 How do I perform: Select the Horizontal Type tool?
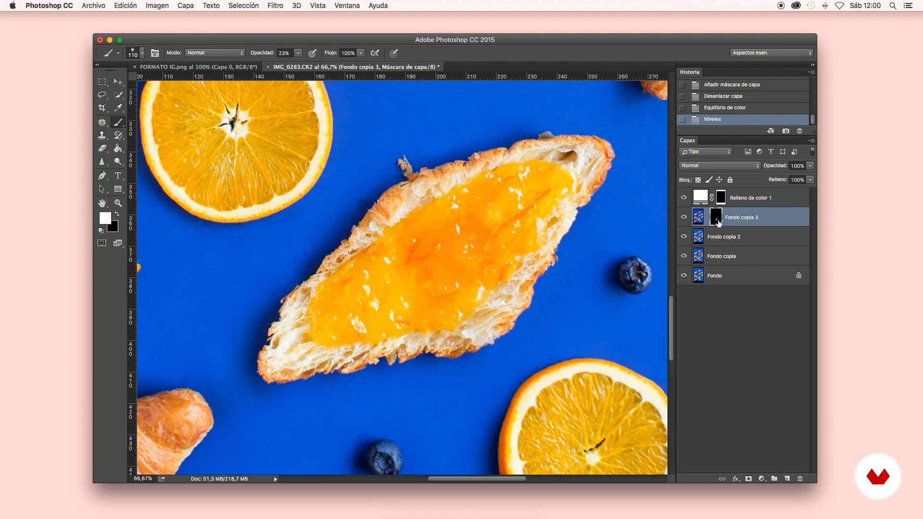[118, 176]
